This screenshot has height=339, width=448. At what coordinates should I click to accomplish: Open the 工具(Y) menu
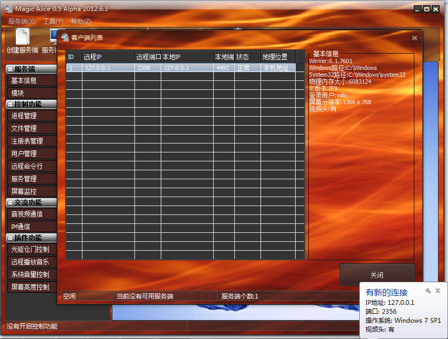pos(53,22)
